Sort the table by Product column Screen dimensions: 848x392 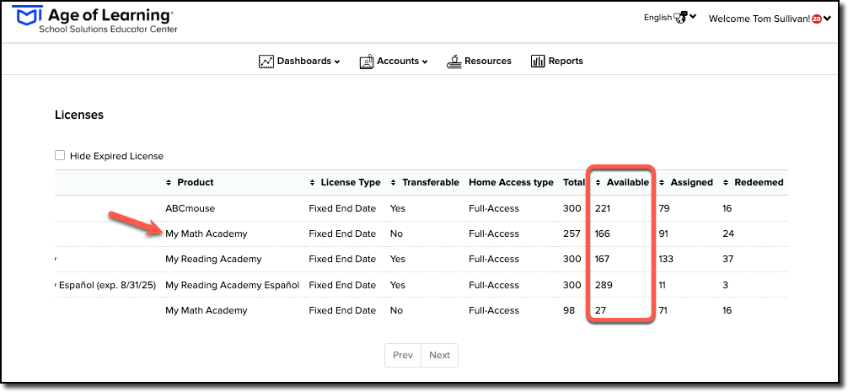pos(190,182)
